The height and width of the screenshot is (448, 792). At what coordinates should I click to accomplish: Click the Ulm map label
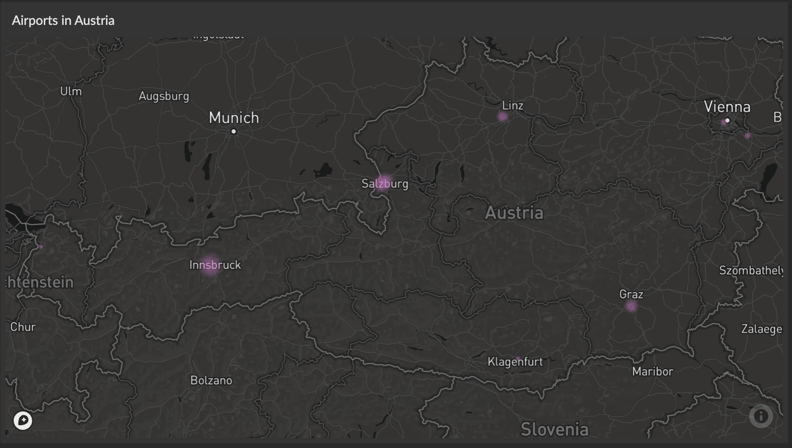tap(71, 91)
